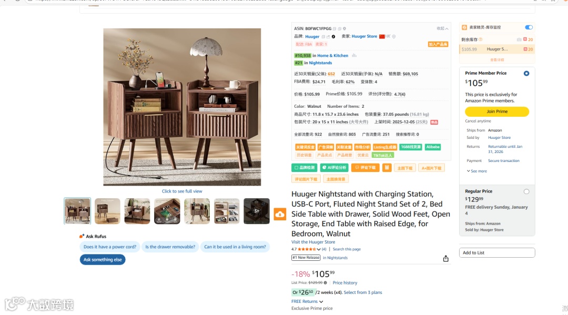
Task: Toggle the seller inventory monitoring switch
Action: [x=529, y=27]
